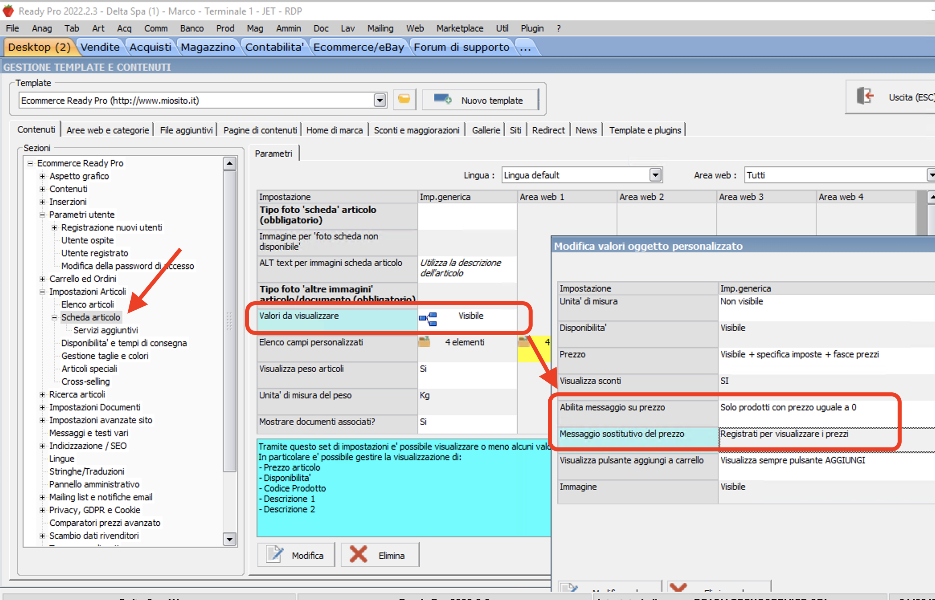Switch to the Vendite desktop tab

click(x=100, y=47)
